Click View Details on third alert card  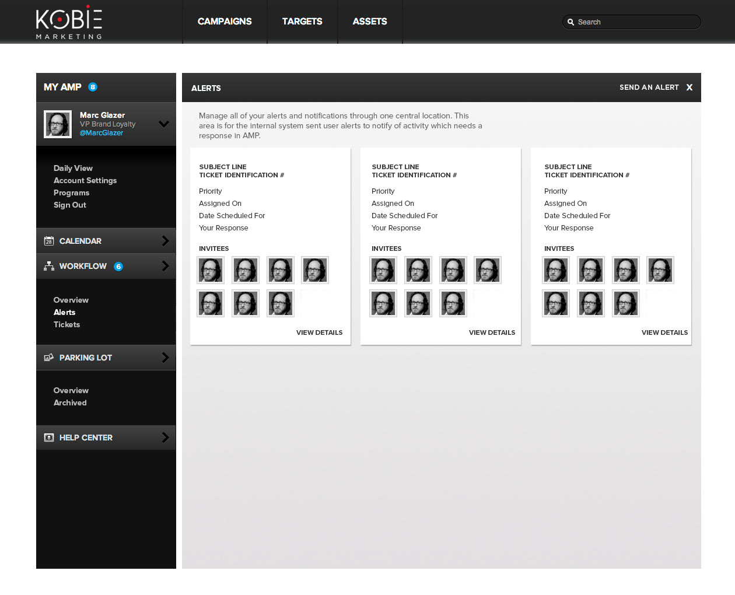(664, 332)
